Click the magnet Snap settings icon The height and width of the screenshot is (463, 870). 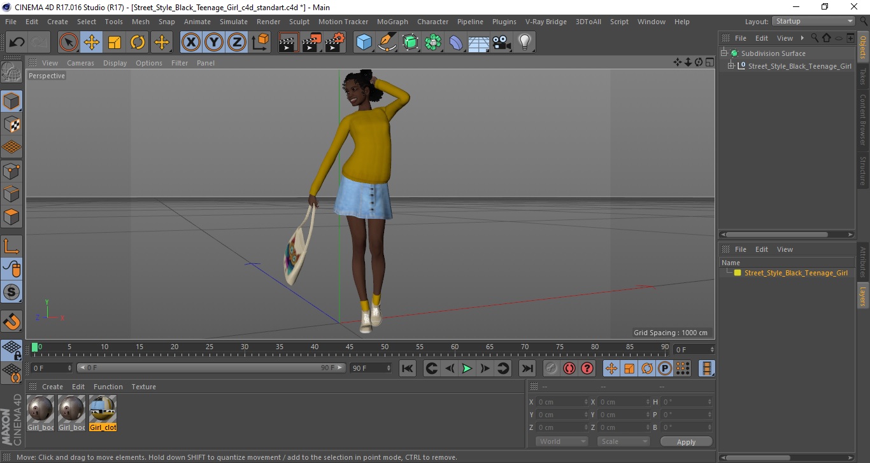(x=11, y=321)
